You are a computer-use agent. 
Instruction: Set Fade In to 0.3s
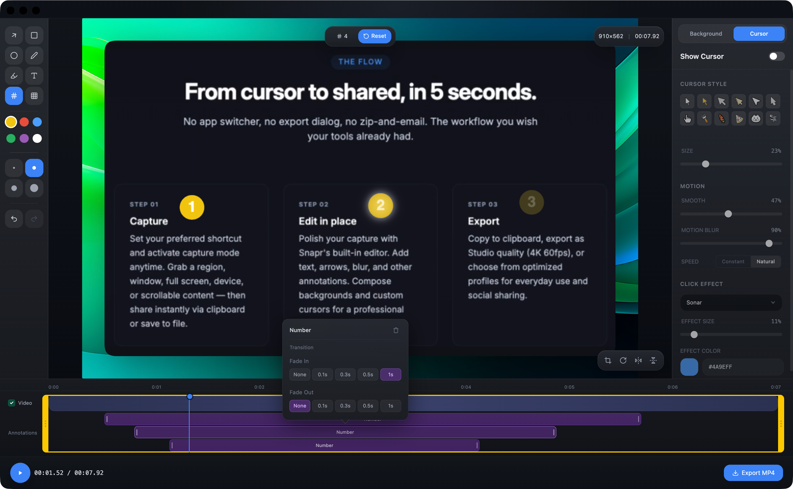(345, 375)
